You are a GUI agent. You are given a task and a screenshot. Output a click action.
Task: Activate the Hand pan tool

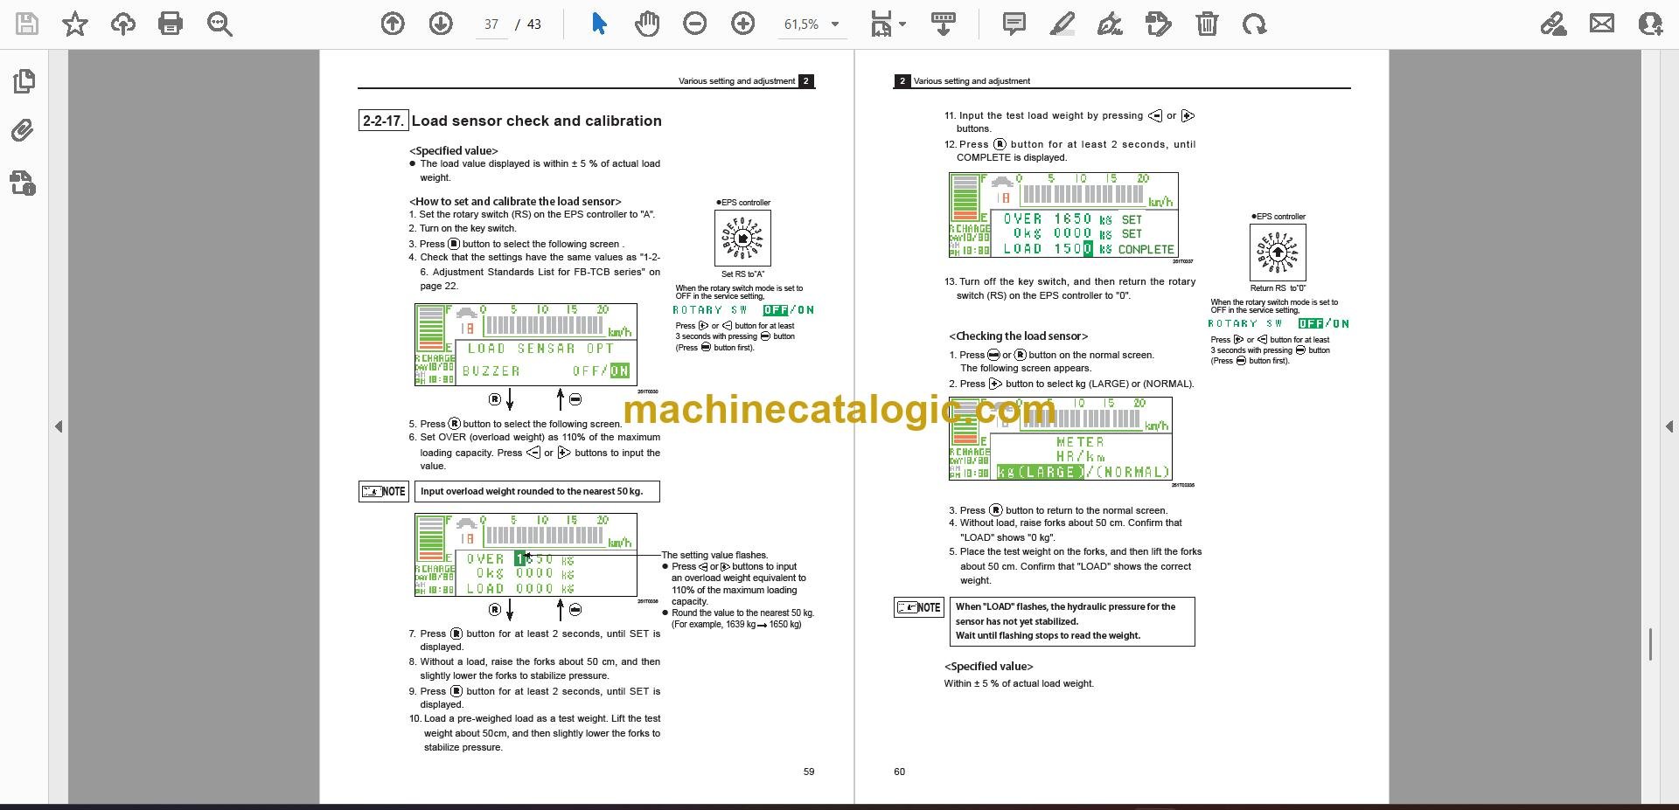click(x=647, y=24)
